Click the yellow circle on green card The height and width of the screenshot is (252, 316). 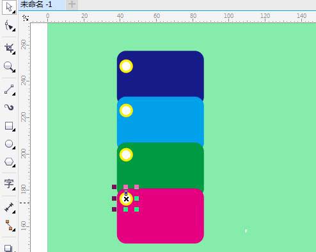(x=126, y=155)
